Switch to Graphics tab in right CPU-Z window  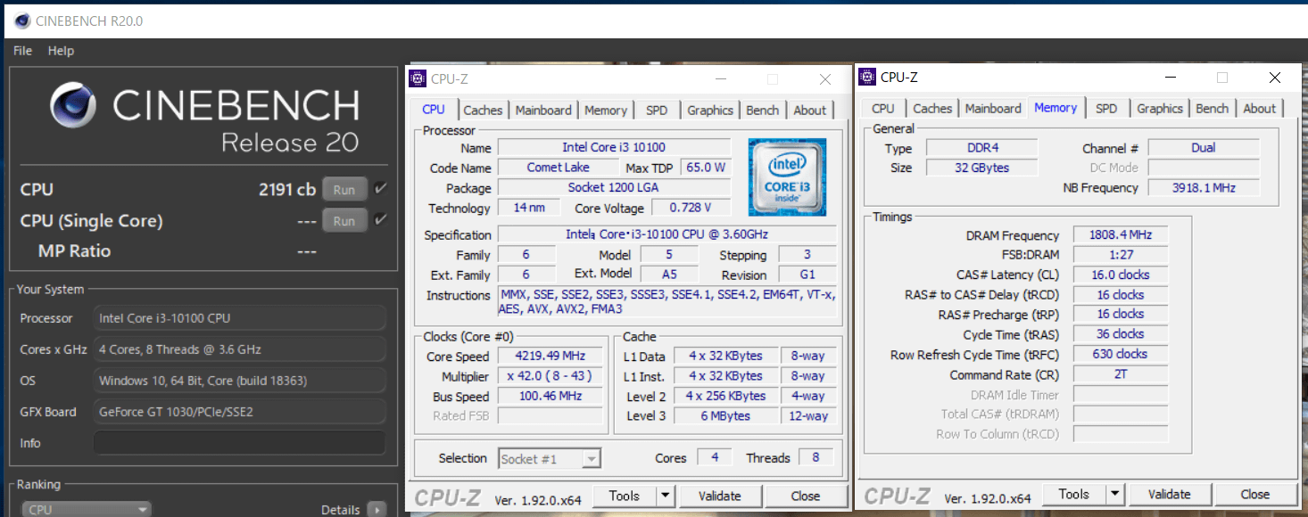point(1160,109)
